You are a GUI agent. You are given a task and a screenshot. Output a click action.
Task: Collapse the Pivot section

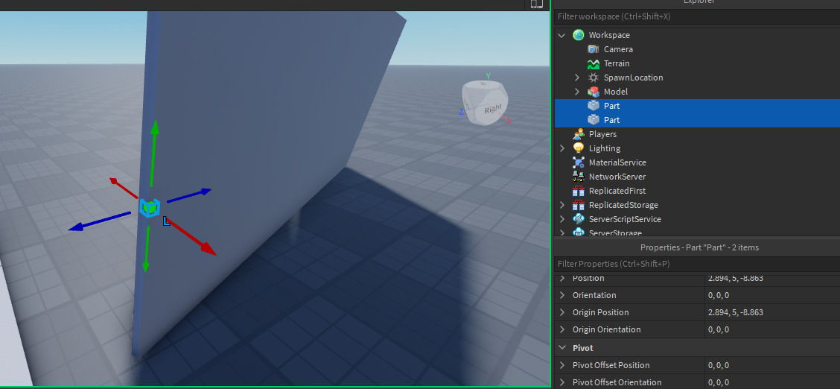point(562,348)
